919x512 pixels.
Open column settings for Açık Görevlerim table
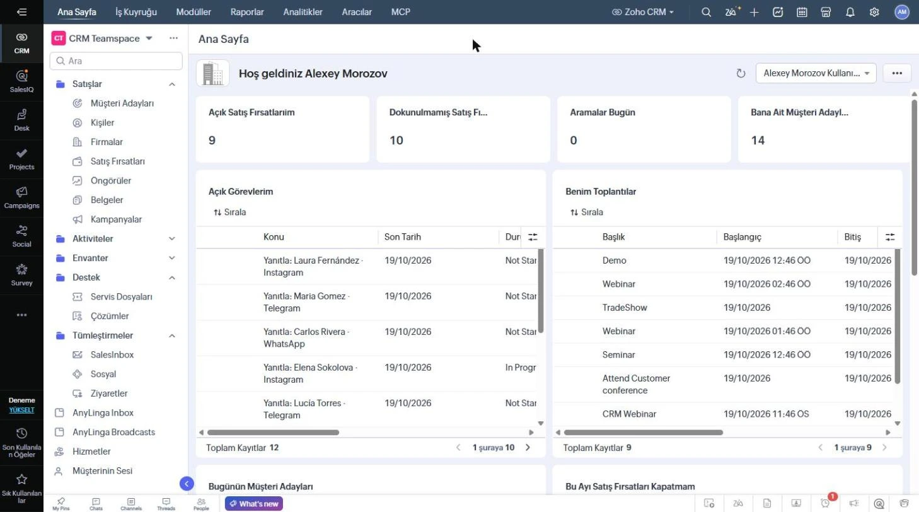click(533, 237)
